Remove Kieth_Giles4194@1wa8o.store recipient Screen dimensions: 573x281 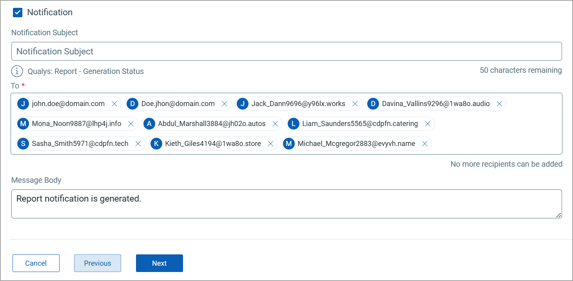270,144
